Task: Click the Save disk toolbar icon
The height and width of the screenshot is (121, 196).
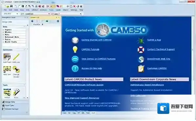Action: click(x=11, y=6)
